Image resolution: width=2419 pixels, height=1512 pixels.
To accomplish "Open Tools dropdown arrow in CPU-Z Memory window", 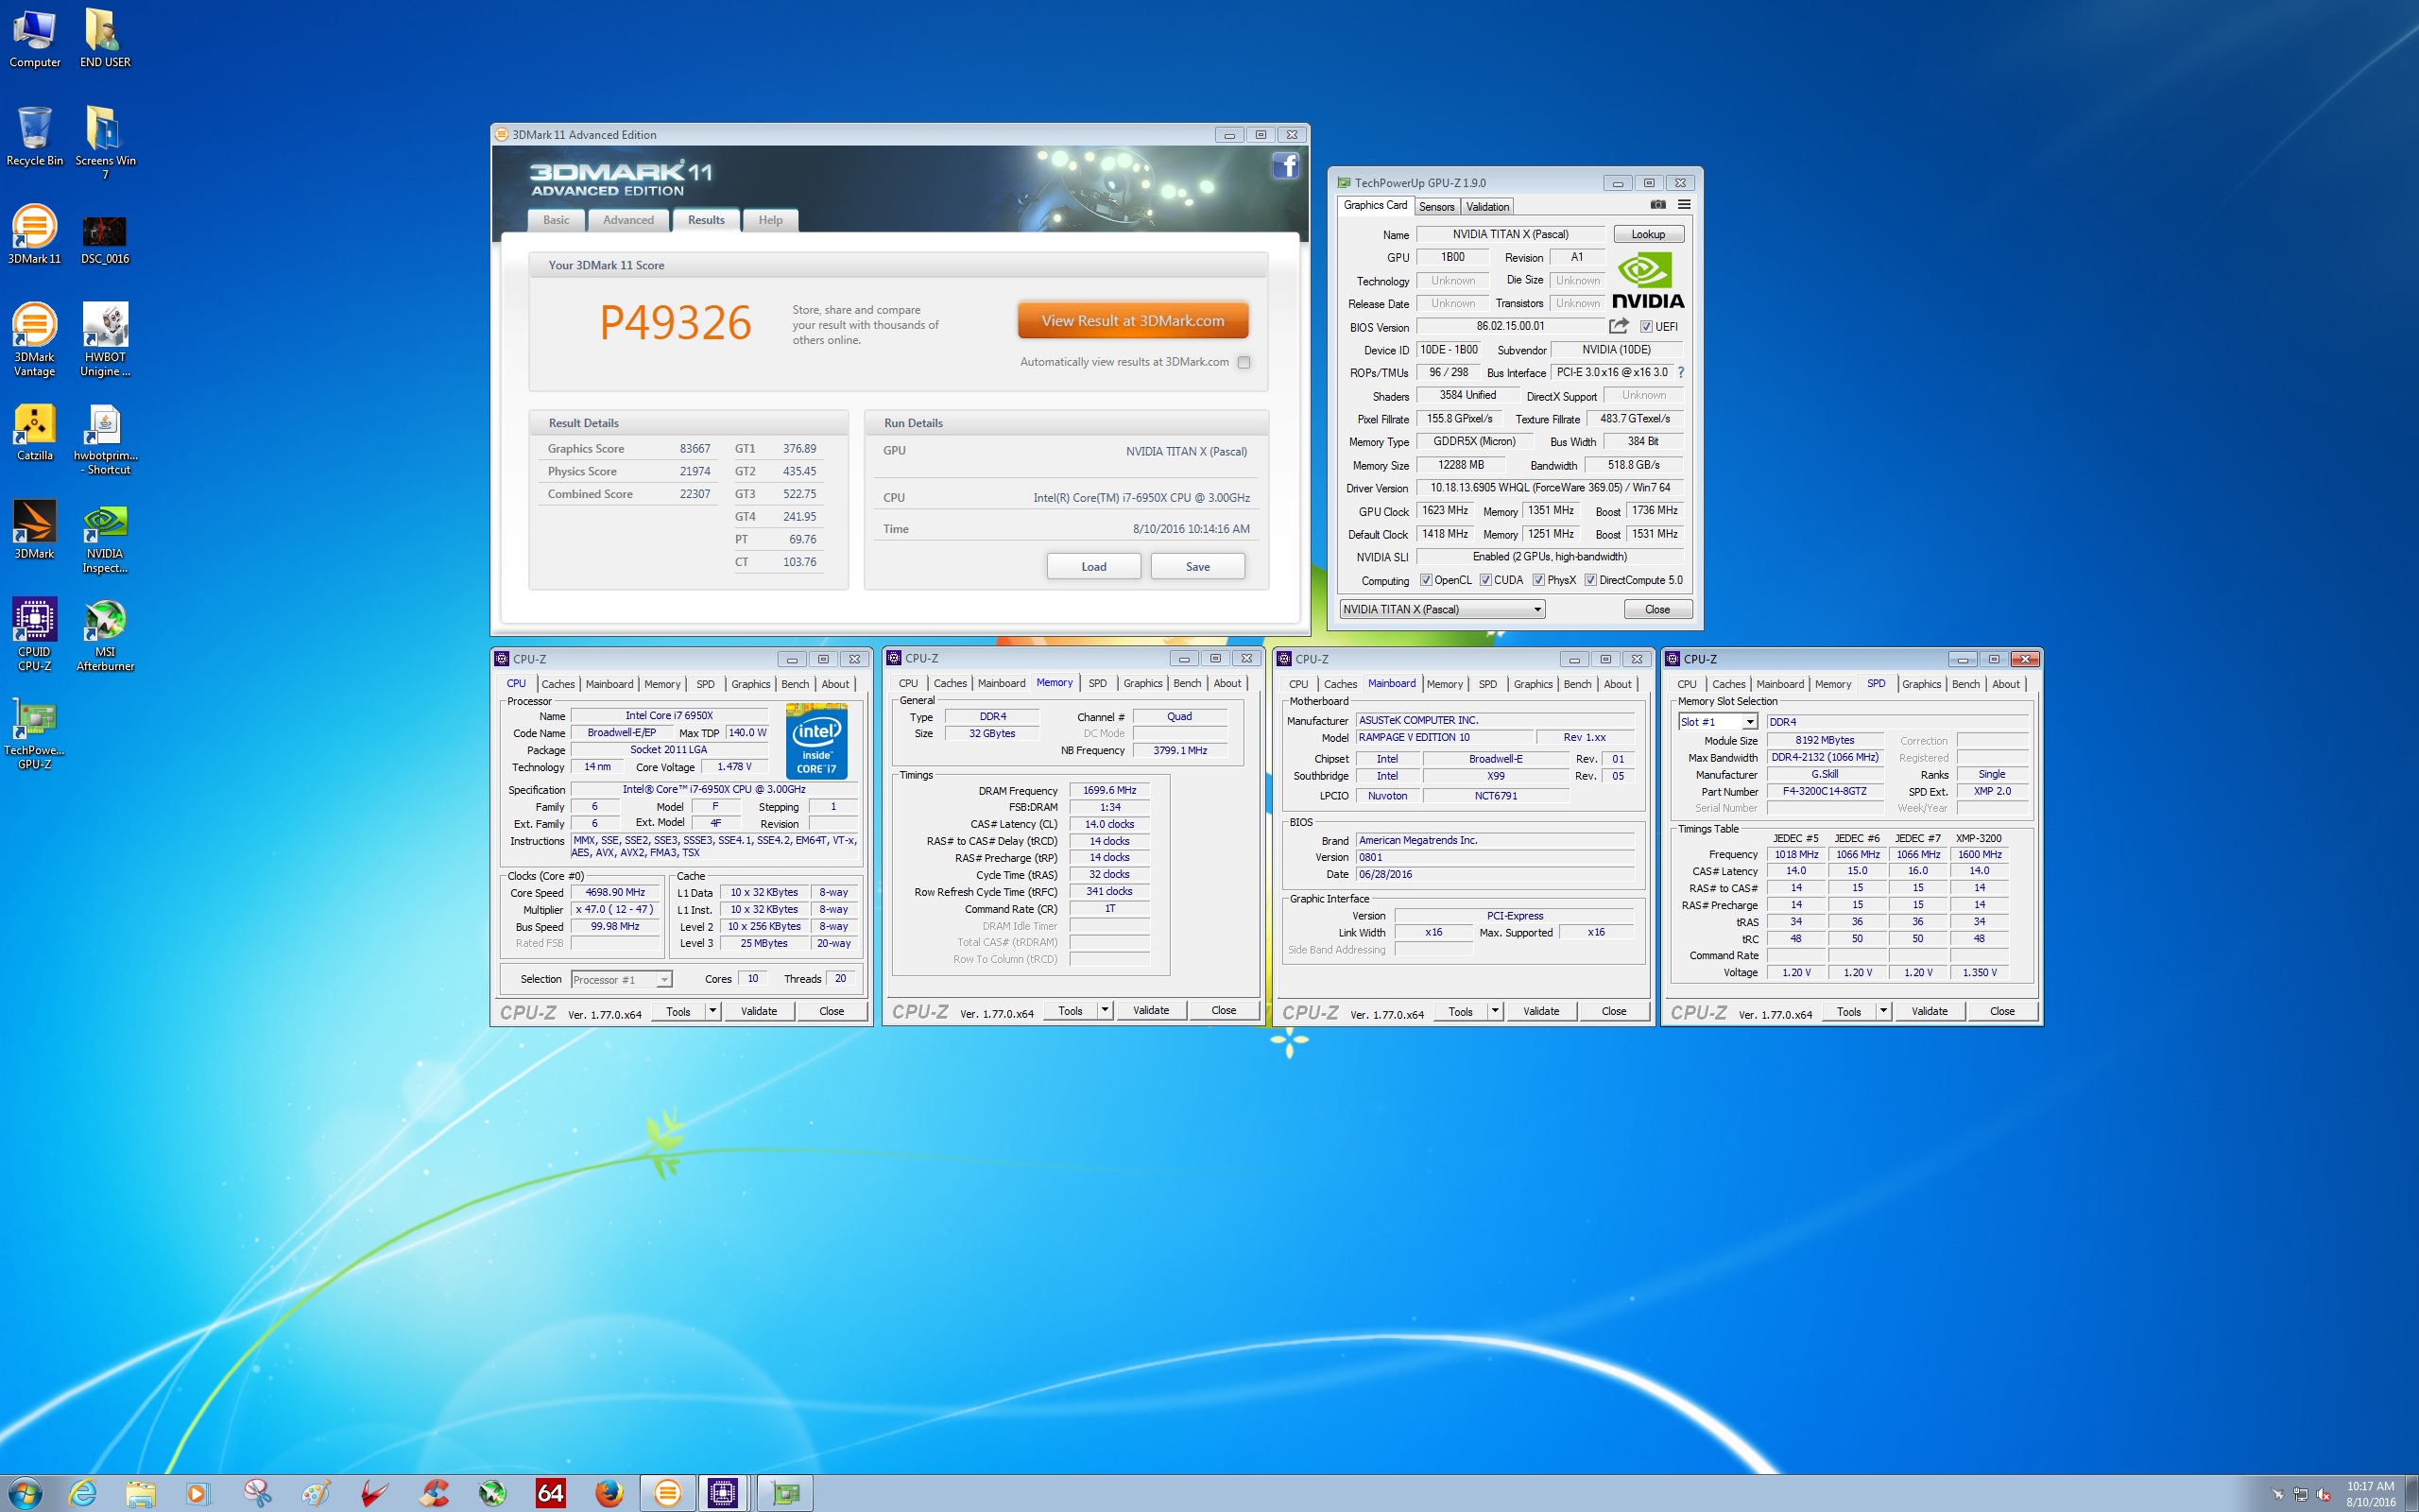I will (x=1105, y=1010).
